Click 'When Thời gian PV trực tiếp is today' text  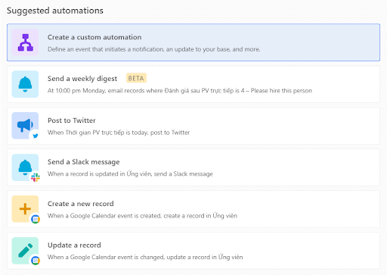click(x=119, y=133)
